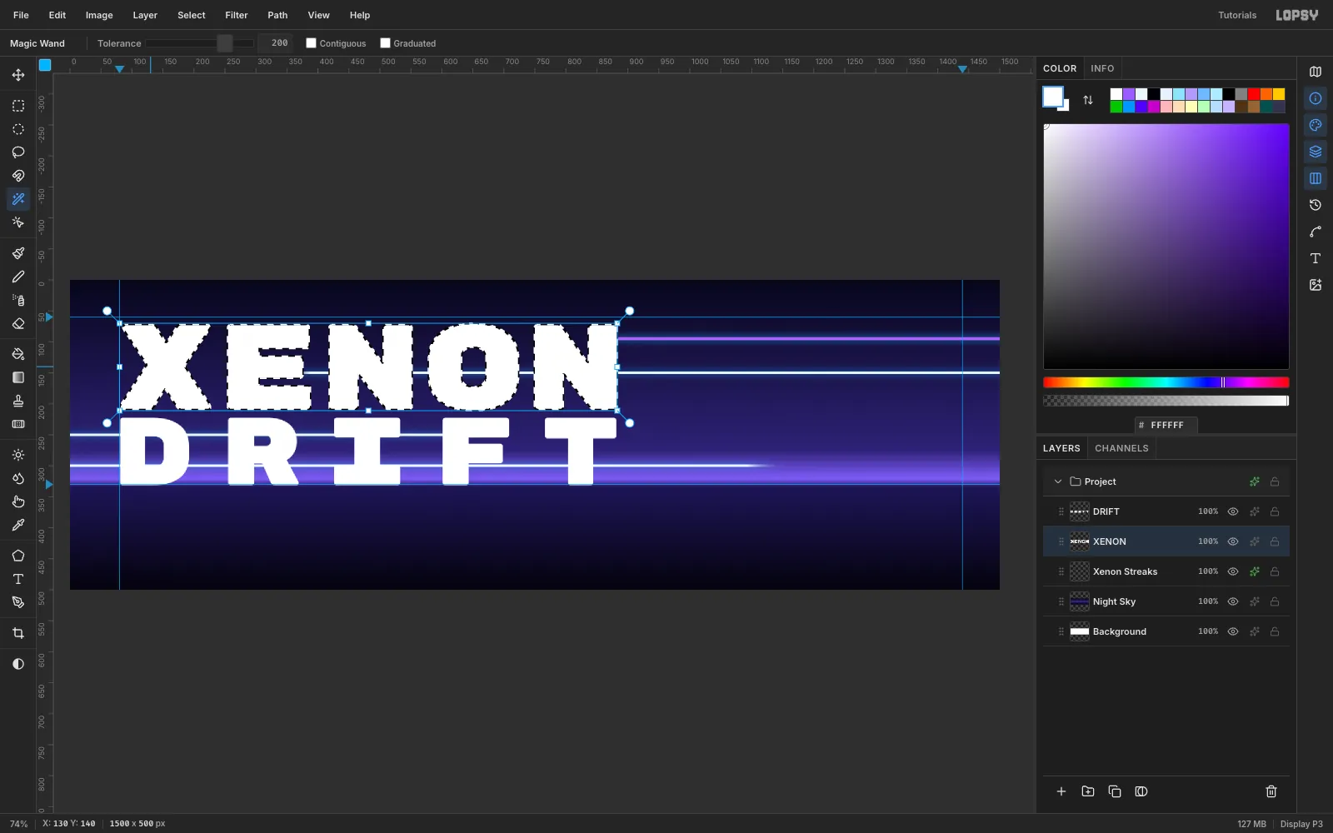Toggle effects on Xenon Streaks layer
Screen dimensions: 1333x833
(1255, 571)
